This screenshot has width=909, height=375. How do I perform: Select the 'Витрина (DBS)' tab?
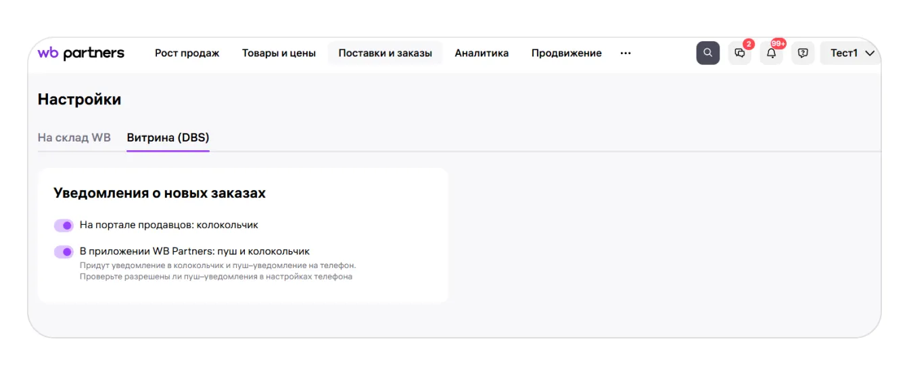point(168,137)
